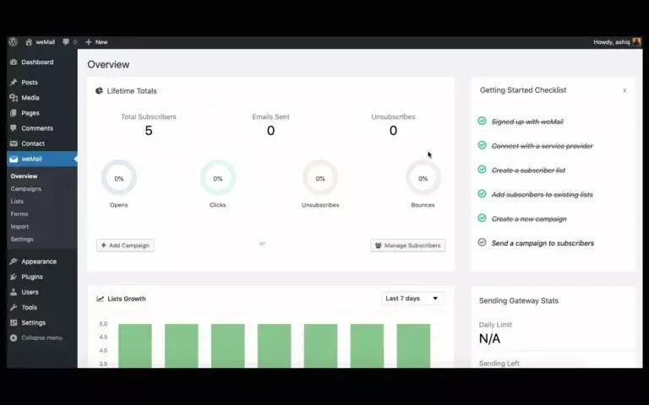This screenshot has height=405, width=649.
Task: Click the Plugins plug icon
Action: 14,277
